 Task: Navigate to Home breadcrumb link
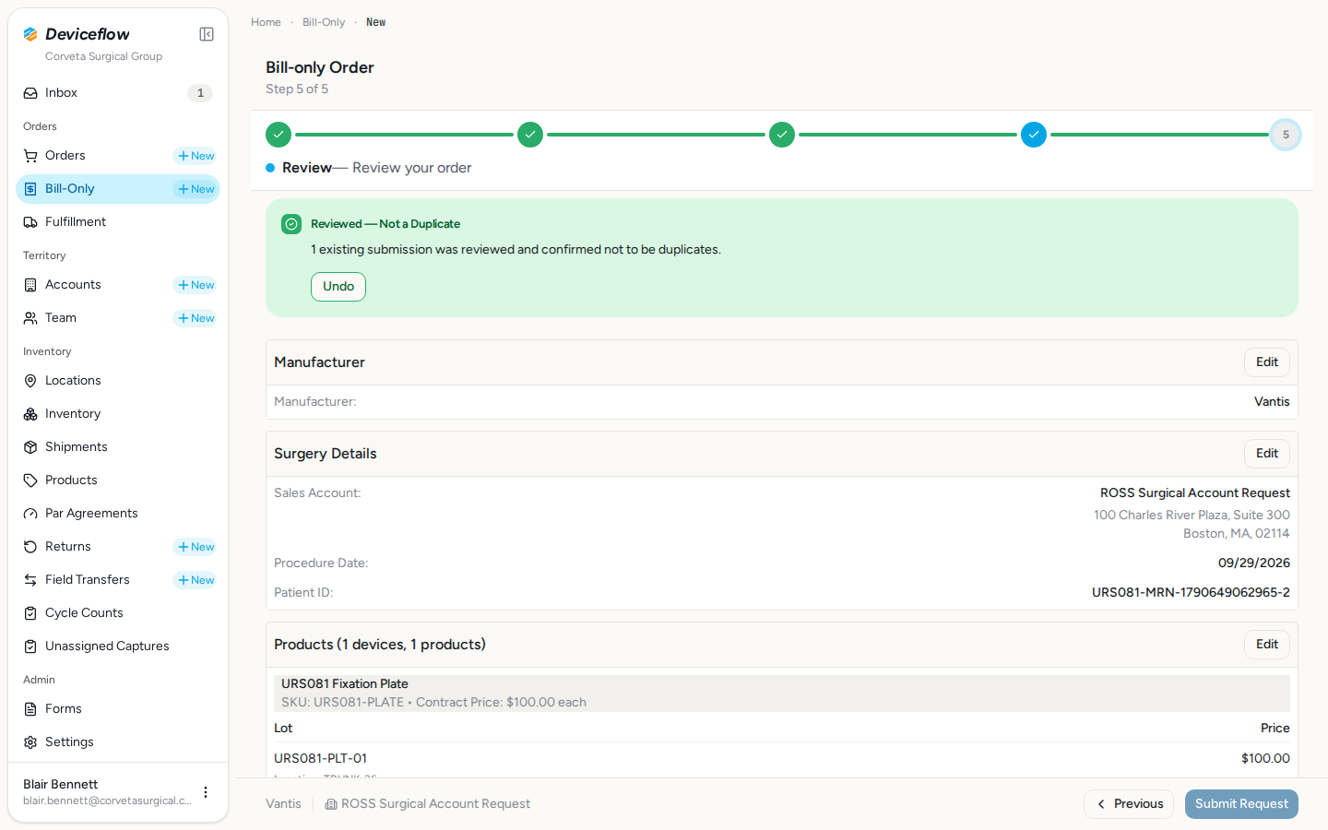[266, 22]
